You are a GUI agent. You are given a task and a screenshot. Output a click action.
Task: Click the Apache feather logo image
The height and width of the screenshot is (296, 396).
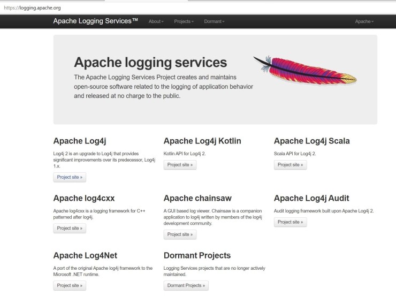point(304,70)
